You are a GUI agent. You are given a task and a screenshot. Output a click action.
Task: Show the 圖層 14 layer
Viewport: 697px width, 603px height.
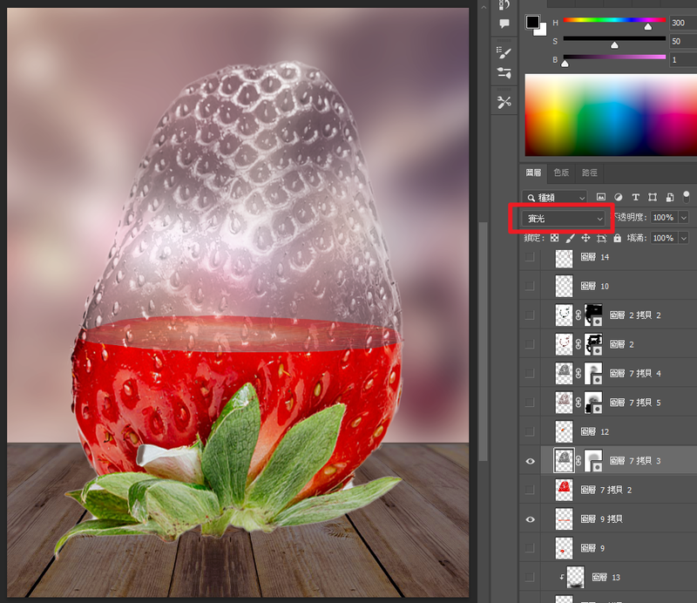(530, 257)
